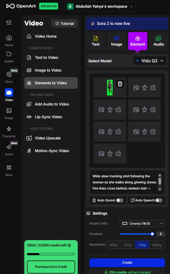This screenshot has height=274, width=170.
Task: Toggle Auto Speech switch
Action: [159, 200]
